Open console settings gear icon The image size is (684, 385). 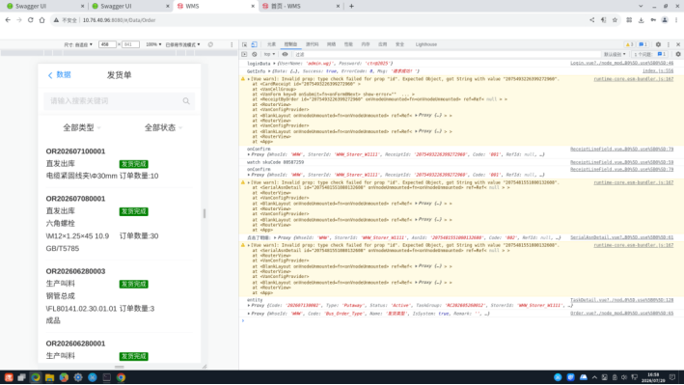point(678,55)
